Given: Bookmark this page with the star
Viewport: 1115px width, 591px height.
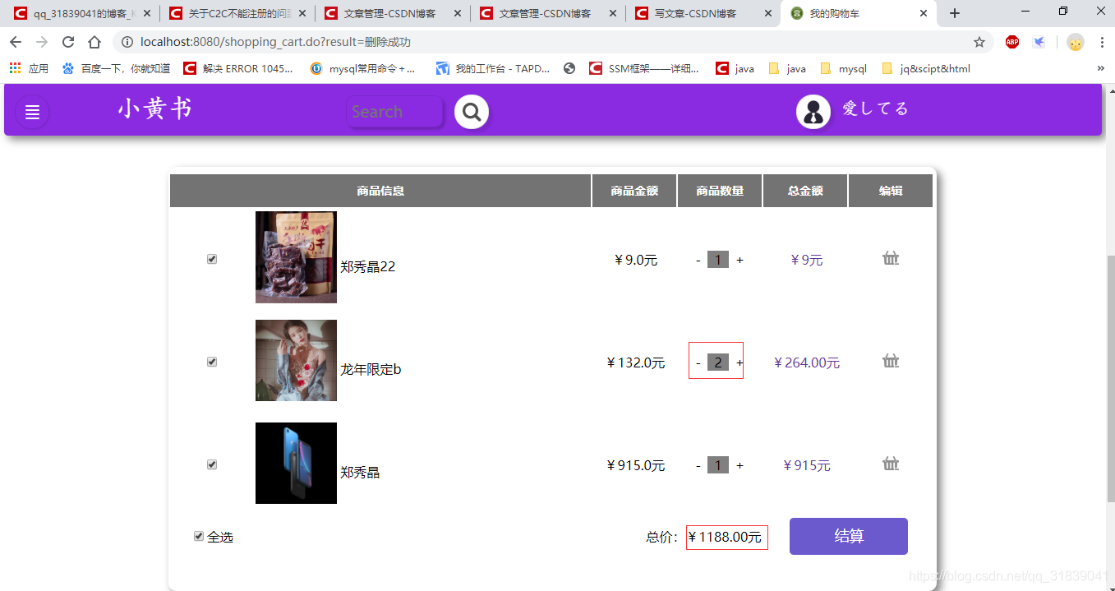Looking at the screenshot, I should click(x=979, y=42).
